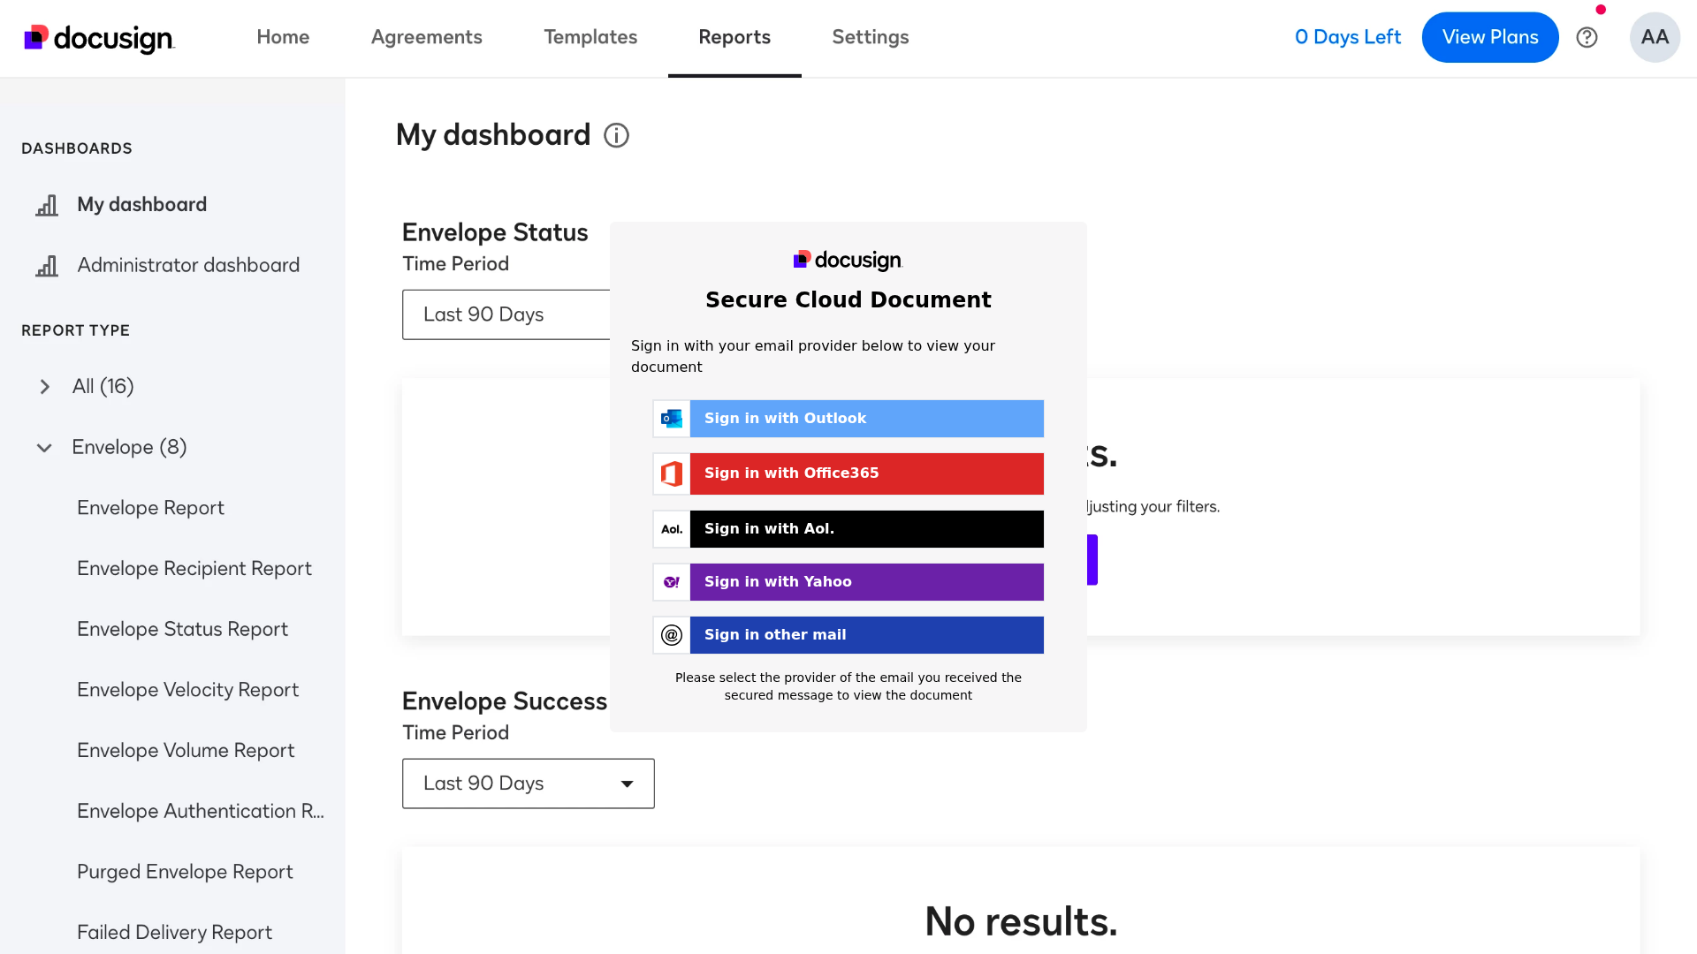The image size is (1697, 954).
Task: Open Failed Delivery Report
Action: pos(174,933)
